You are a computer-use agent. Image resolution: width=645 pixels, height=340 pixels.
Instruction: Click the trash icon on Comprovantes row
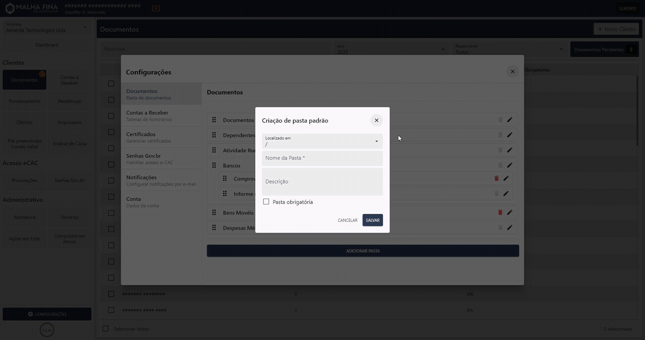point(496,178)
